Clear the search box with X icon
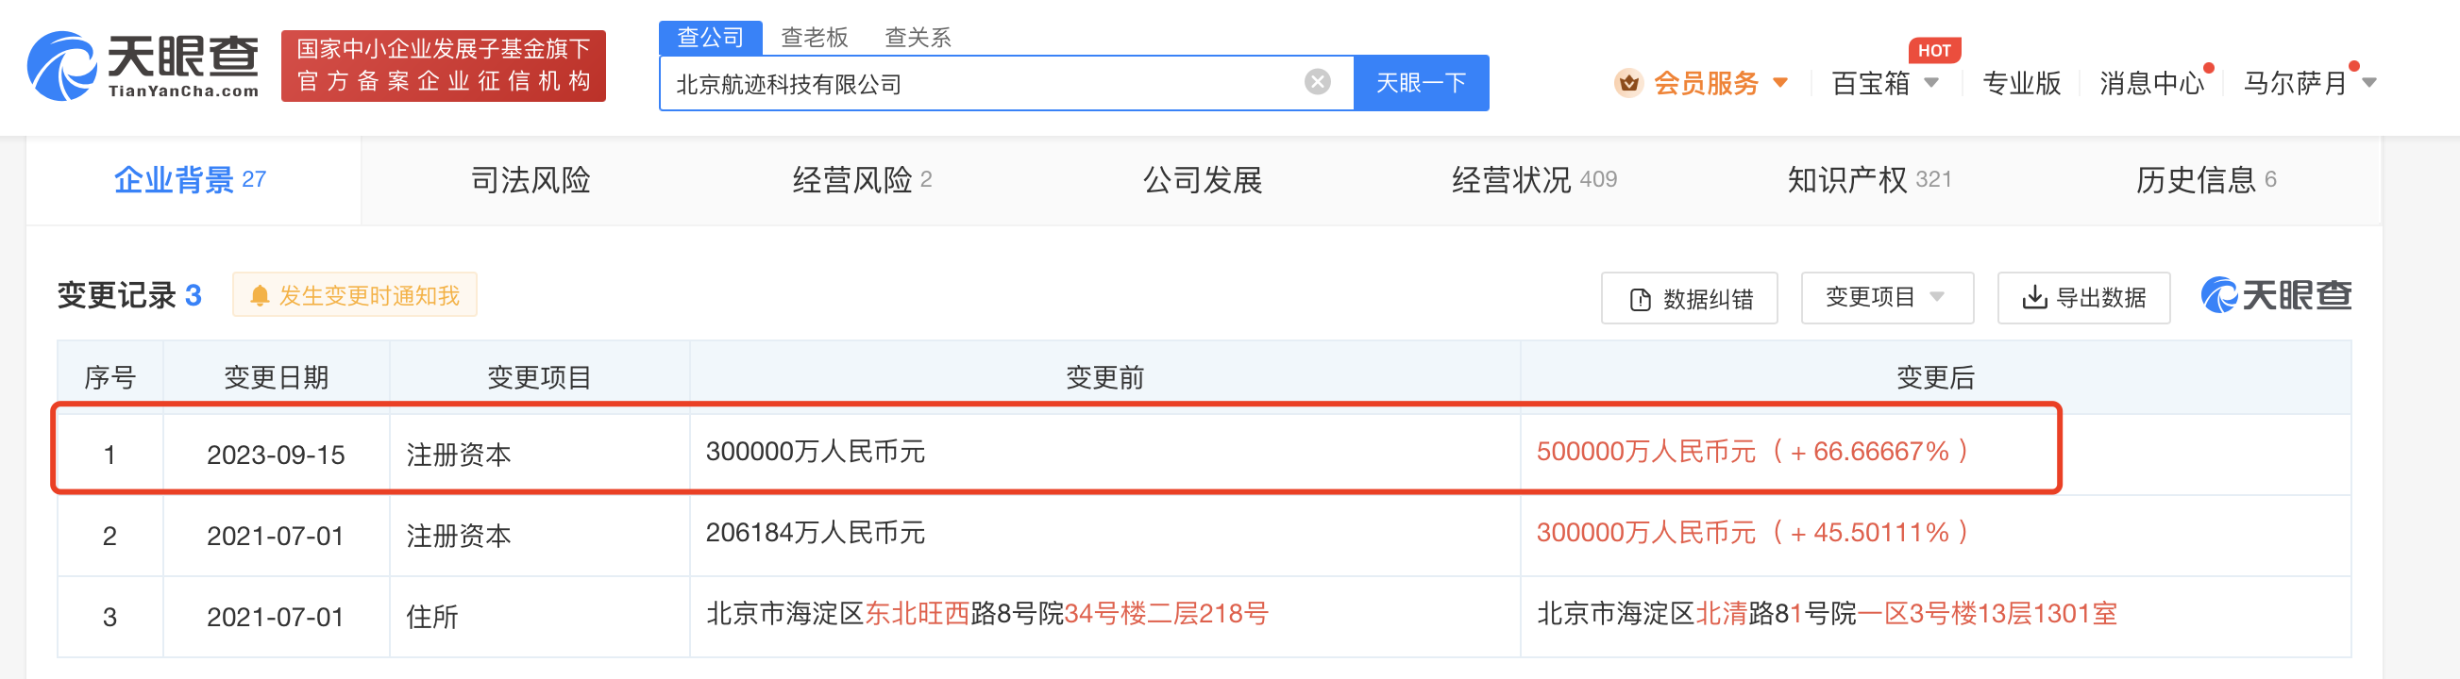2460x679 pixels. [x=1317, y=82]
